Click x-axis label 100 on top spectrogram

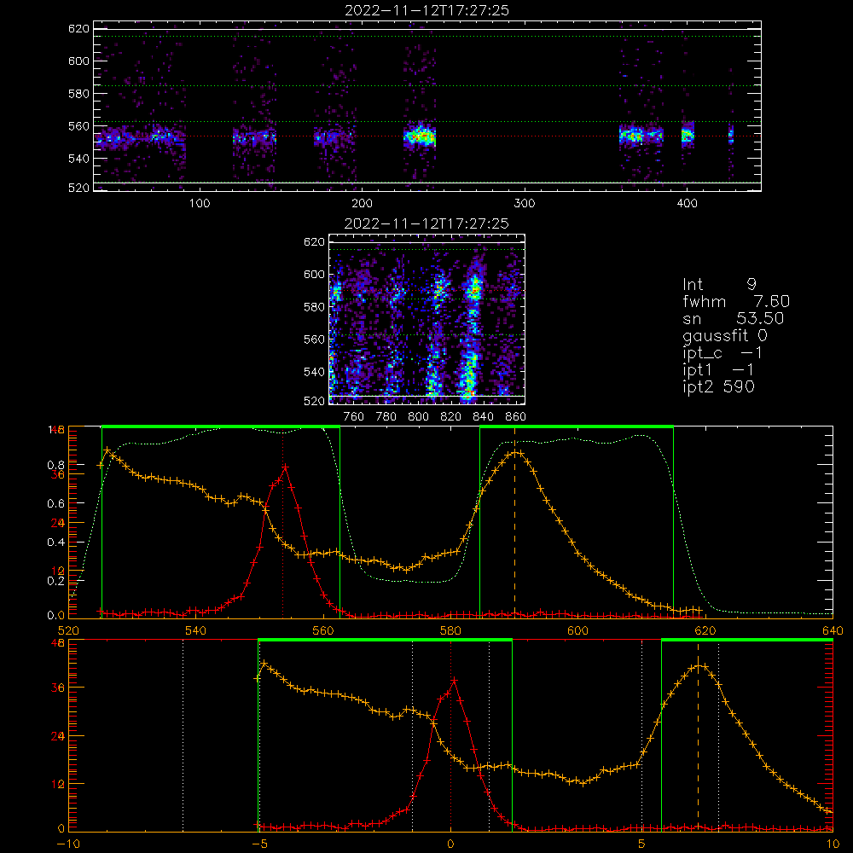tap(200, 204)
